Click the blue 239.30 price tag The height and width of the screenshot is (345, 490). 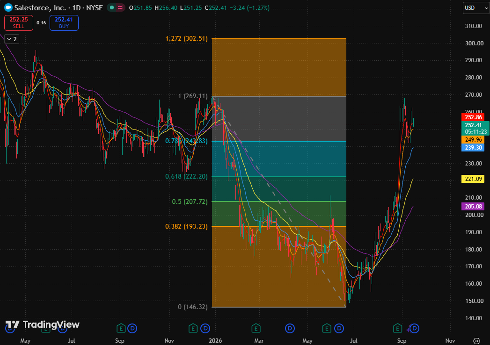473,148
